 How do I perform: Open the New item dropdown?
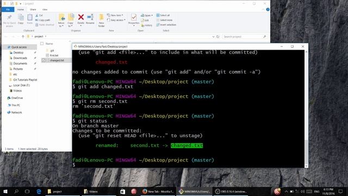pyautogui.click(x=115, y=15)
